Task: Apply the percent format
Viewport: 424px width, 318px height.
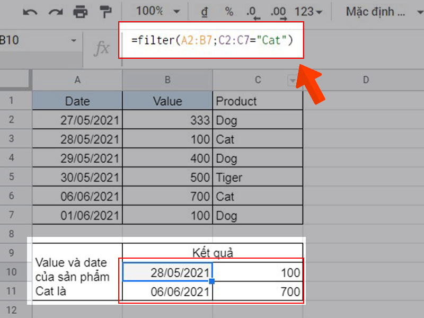Action: point(229,12)
